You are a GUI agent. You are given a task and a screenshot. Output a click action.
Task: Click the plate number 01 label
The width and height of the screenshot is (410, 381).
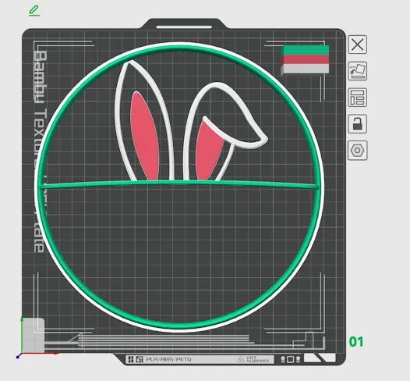point(356,342)
